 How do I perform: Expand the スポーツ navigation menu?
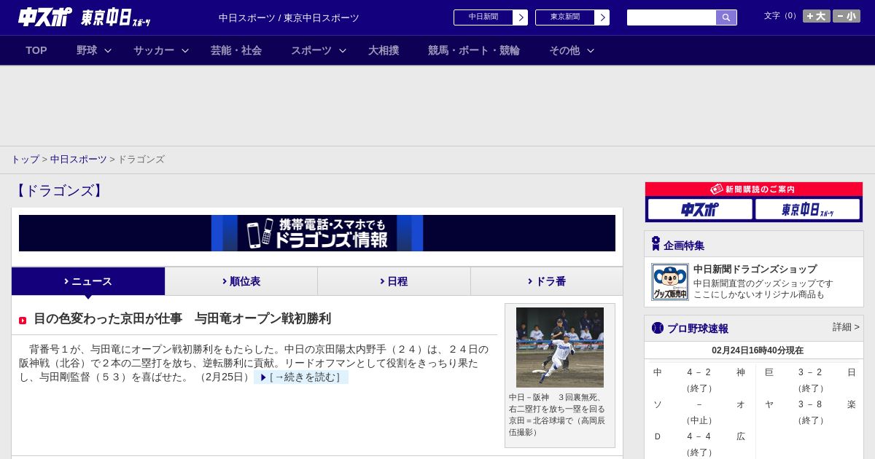(319, 50)
